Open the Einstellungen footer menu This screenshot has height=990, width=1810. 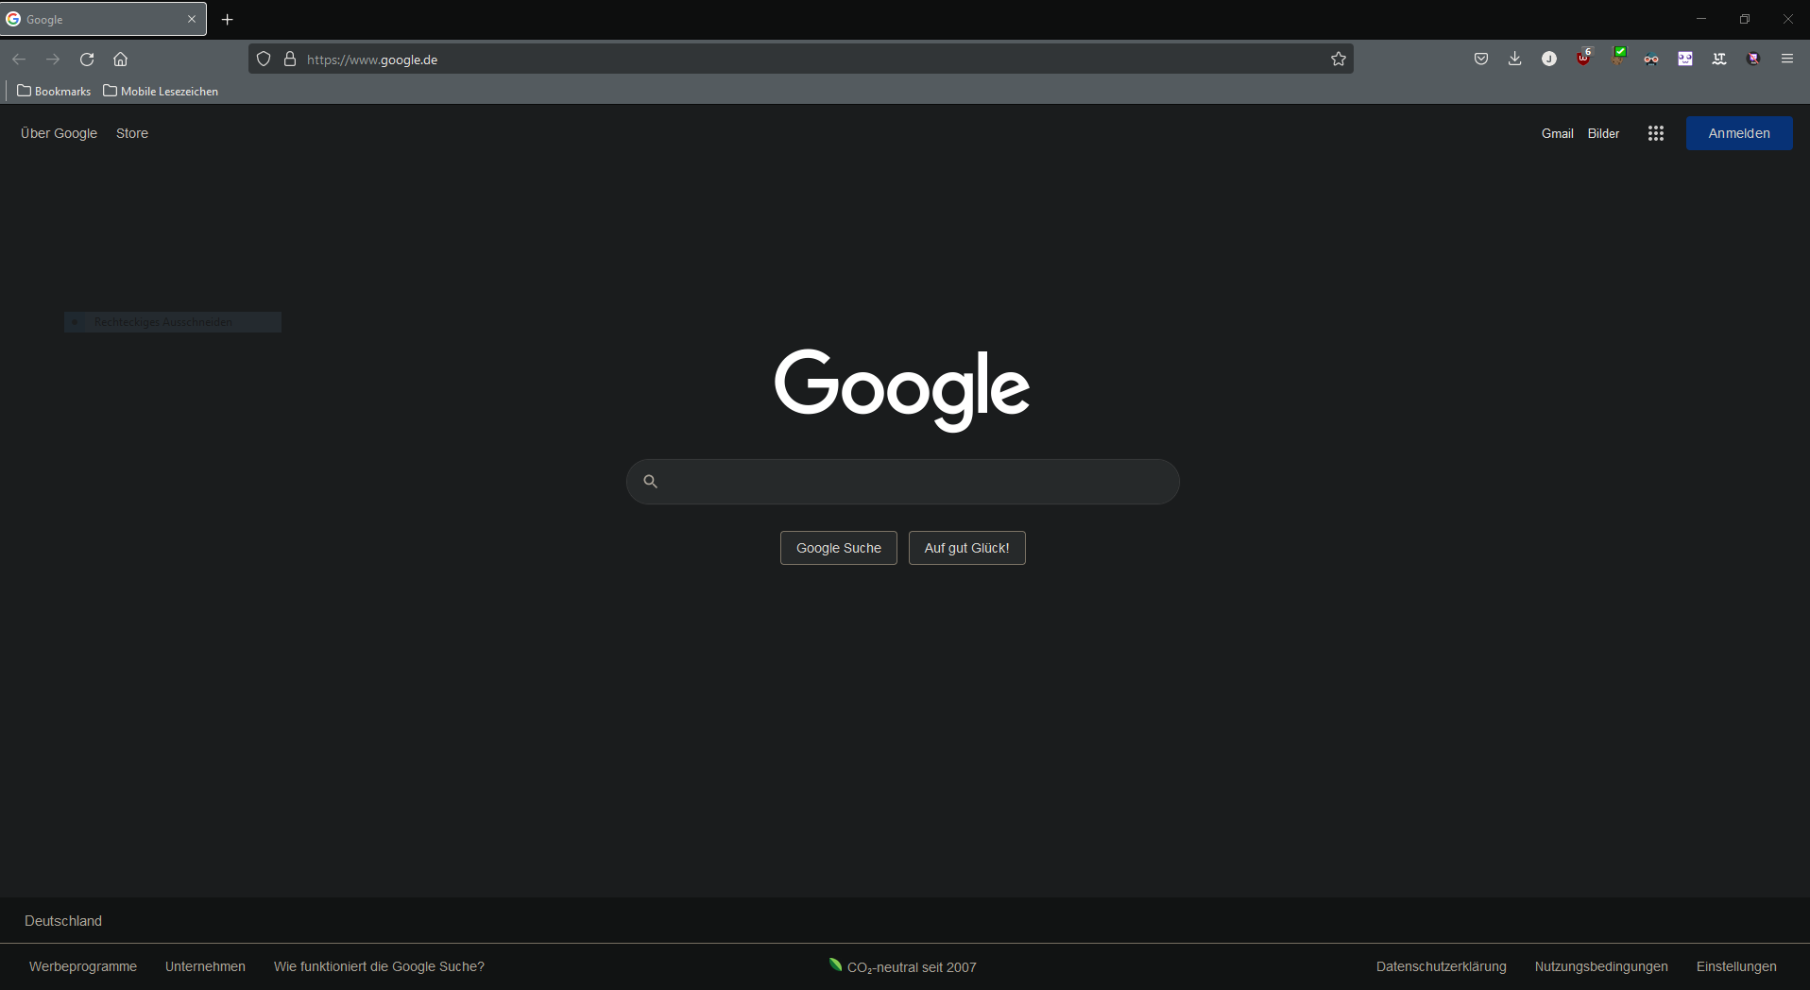(1736, 966)
